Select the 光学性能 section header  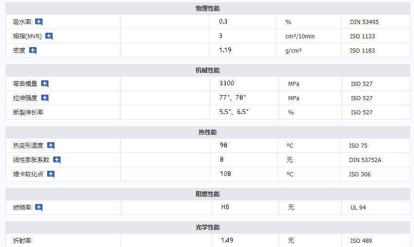pos(207,227)
